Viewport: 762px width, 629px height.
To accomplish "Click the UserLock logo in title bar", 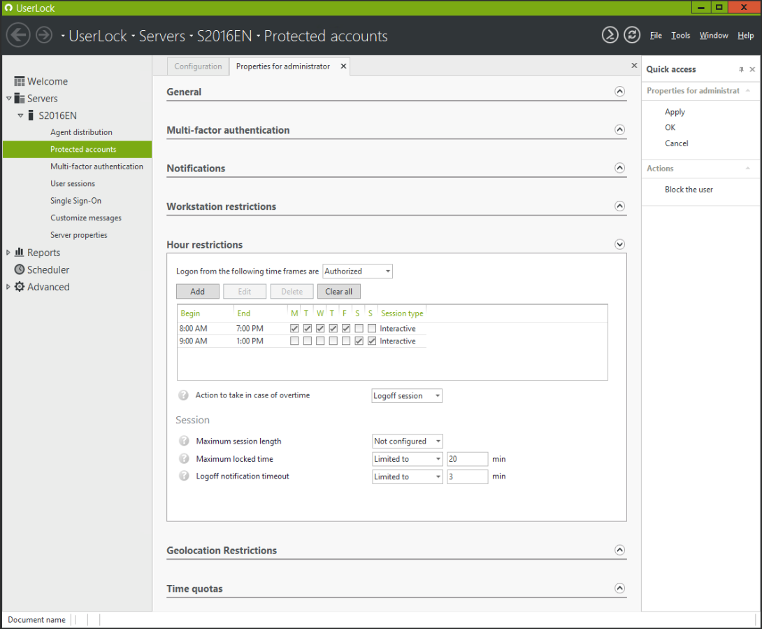I will pyautogui.click(x=8, y=8).
